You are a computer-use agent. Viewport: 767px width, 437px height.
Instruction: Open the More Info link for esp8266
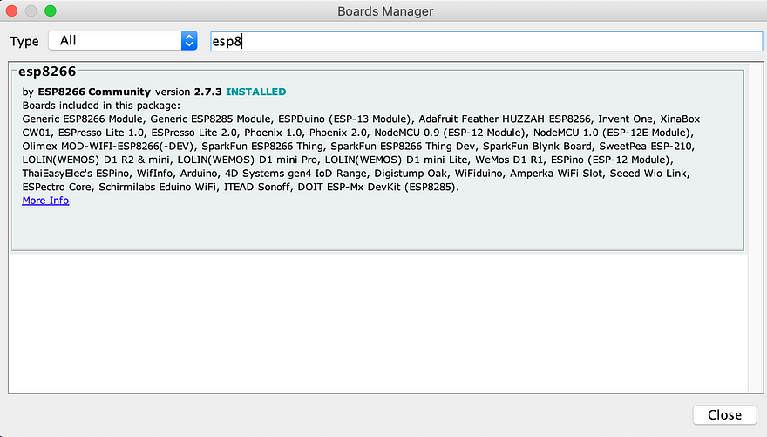[45, 201]
